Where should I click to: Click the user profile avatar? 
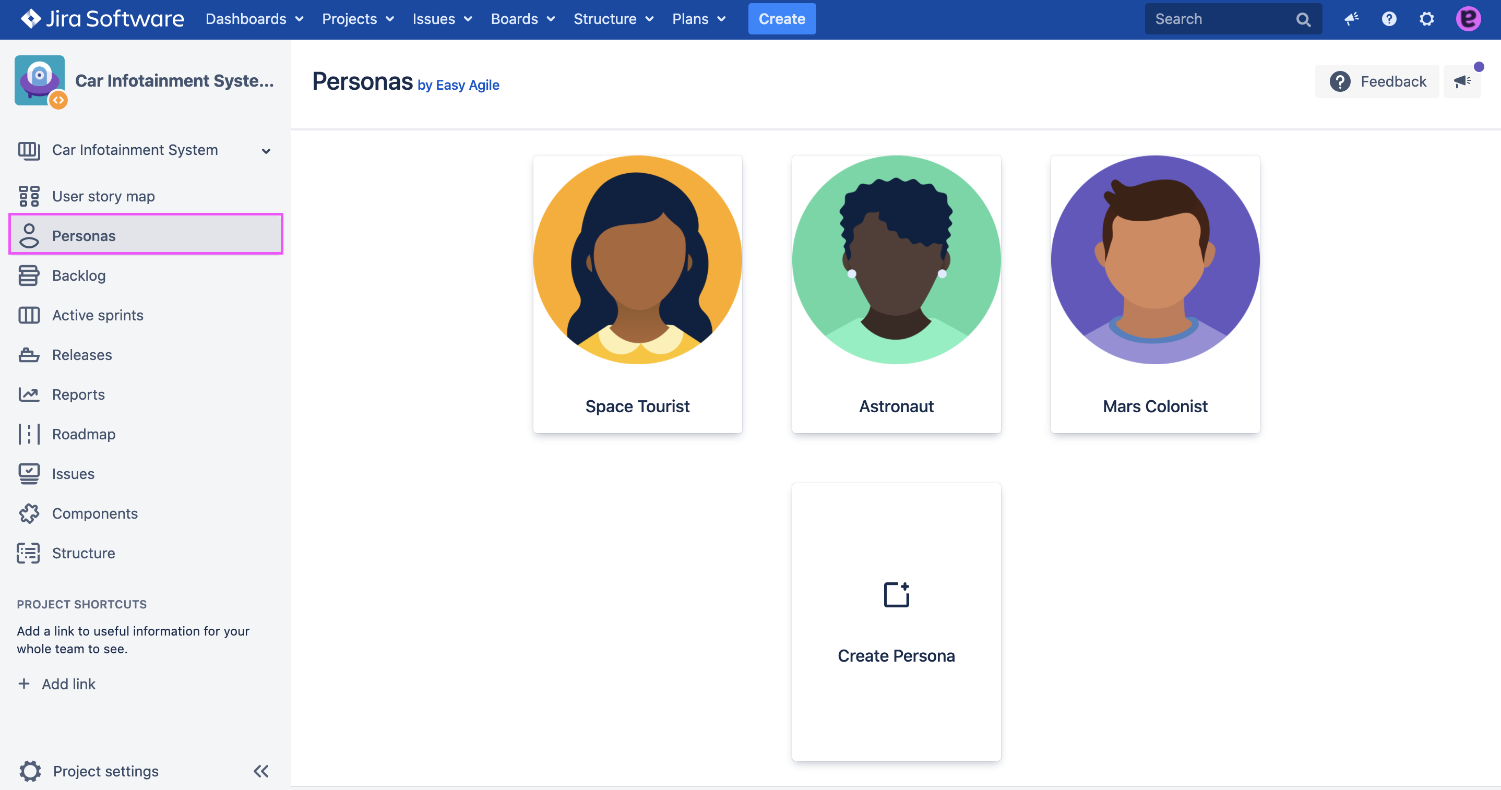(1468, 19)
